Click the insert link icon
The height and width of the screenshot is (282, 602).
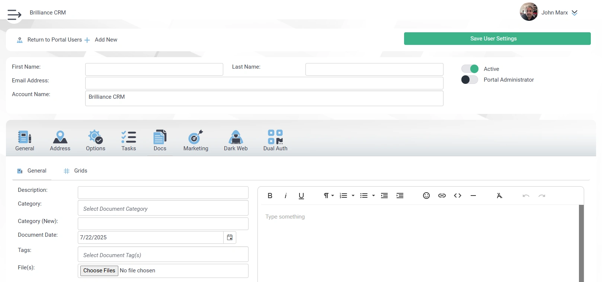(x=442, y=196)
